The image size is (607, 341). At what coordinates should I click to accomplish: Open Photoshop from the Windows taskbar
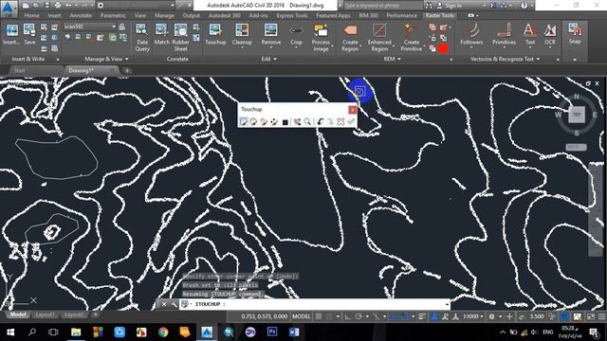tap(272, 332)
